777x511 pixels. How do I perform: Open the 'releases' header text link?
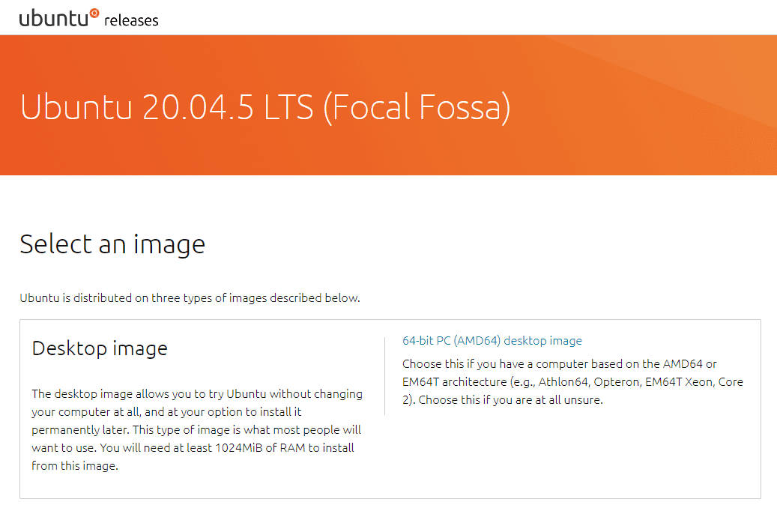point(131,20)
